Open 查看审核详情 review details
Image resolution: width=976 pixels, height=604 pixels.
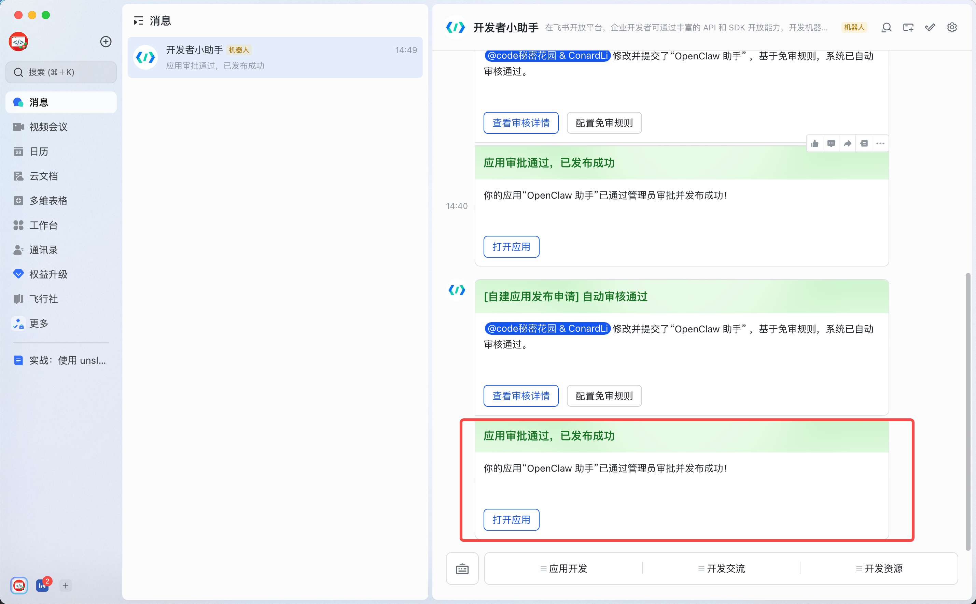tap(520, 396)
